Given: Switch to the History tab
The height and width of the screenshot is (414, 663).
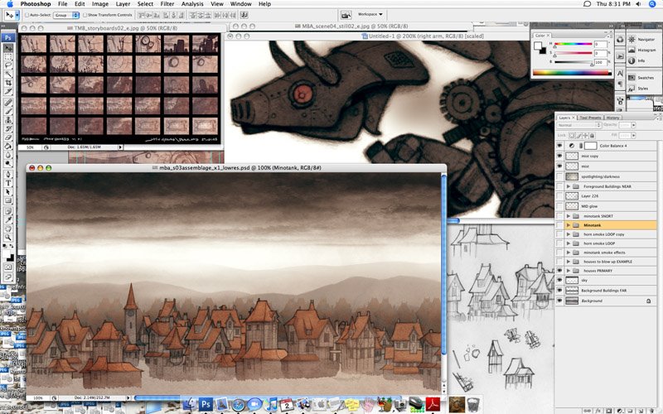Looking at the screenshot, I should [x=612, y=118].
